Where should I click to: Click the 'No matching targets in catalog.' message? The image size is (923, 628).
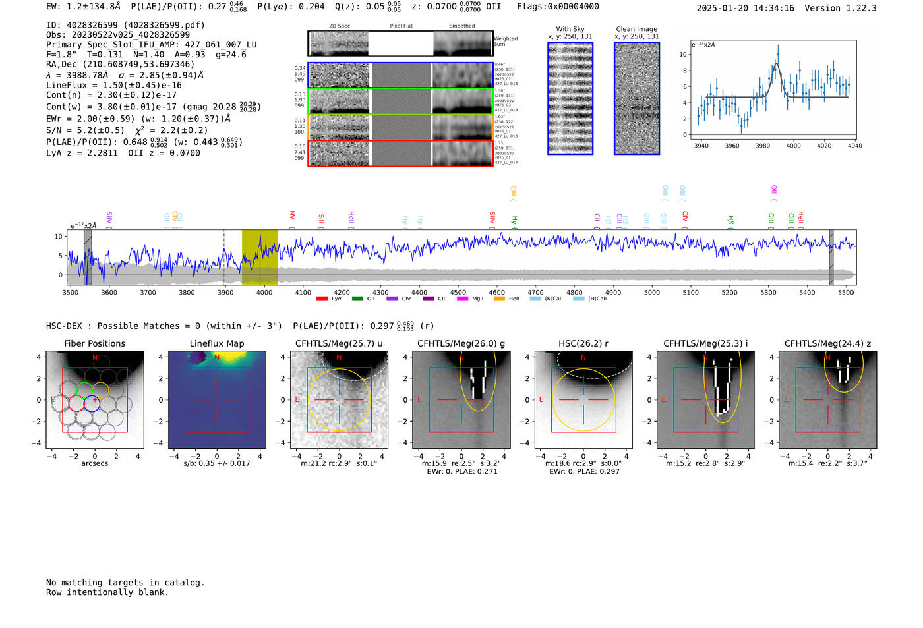[125, 583]
